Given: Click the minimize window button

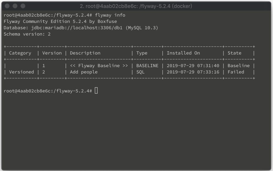Looking at the screenshot, I should coord(15,6).
